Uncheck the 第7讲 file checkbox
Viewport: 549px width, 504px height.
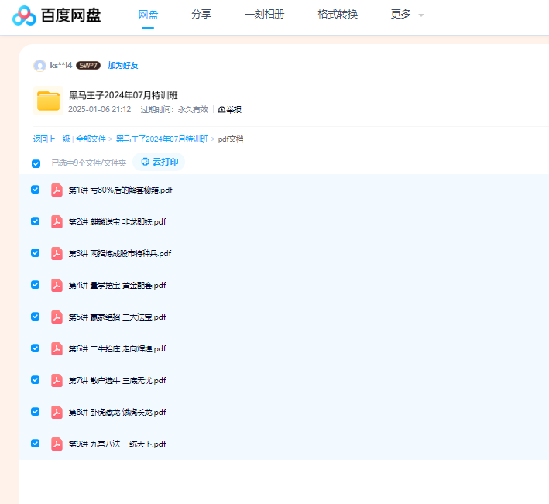pos(35,380)
